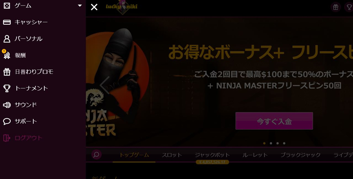
Task: Click the Lucky Niki logo
Action: [x=122, y=7]
